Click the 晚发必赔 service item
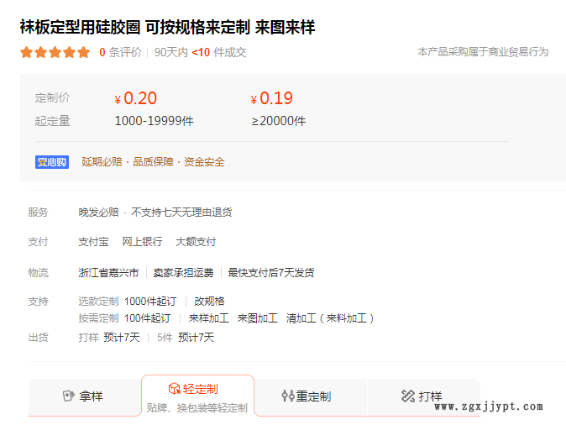 98,212
